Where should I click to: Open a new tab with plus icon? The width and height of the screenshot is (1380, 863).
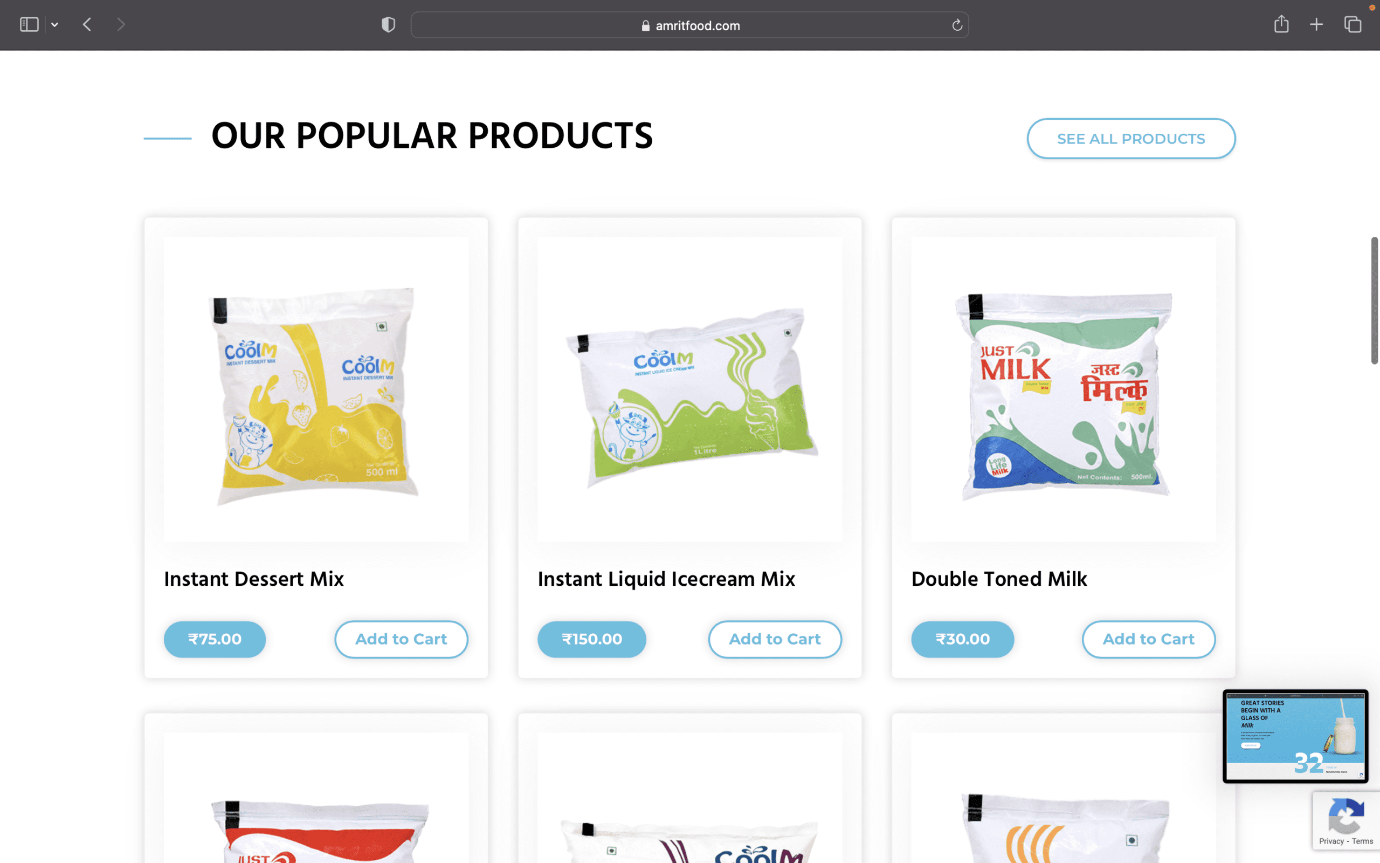[1316, 25]
